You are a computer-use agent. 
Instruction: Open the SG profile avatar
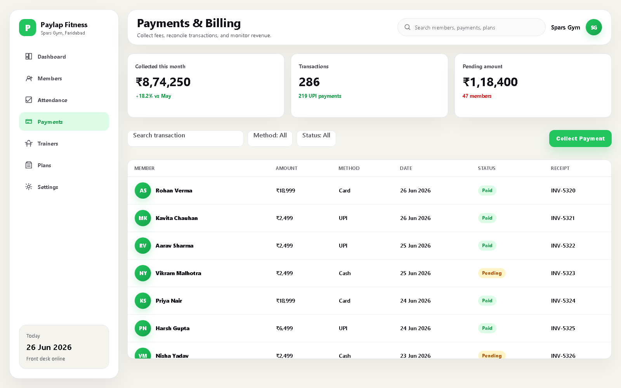[594, 27]
